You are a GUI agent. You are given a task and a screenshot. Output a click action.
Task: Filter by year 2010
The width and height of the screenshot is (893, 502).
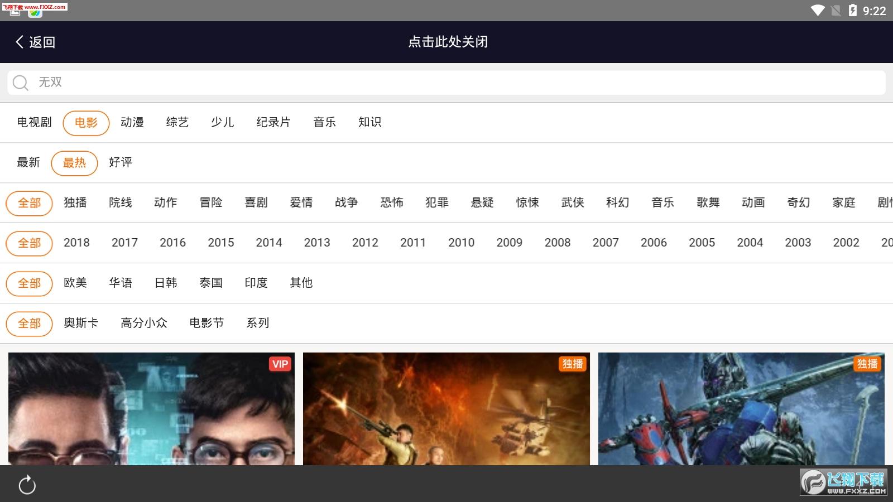point(461,243)
